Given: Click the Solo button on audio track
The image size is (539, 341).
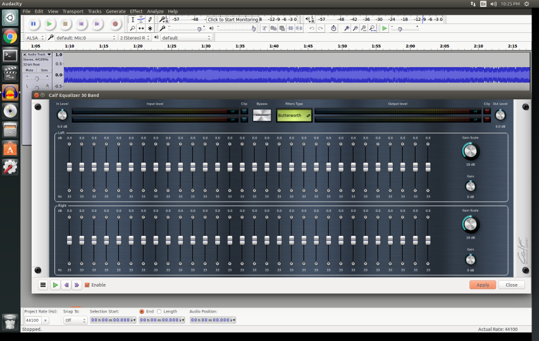Looking at the screenshot, I should click(x=44, y=70).
